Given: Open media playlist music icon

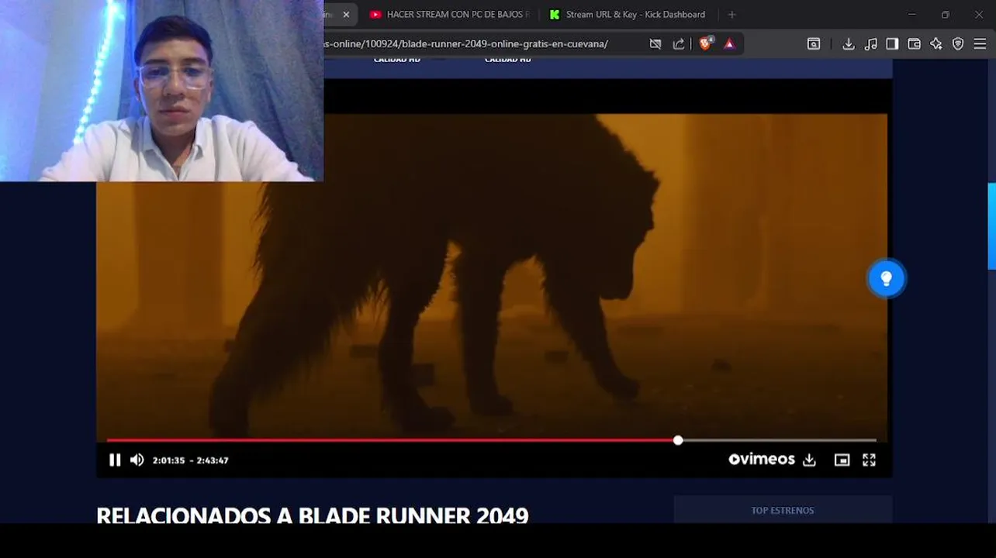Looking at the screenshot, I should [870, 44].
